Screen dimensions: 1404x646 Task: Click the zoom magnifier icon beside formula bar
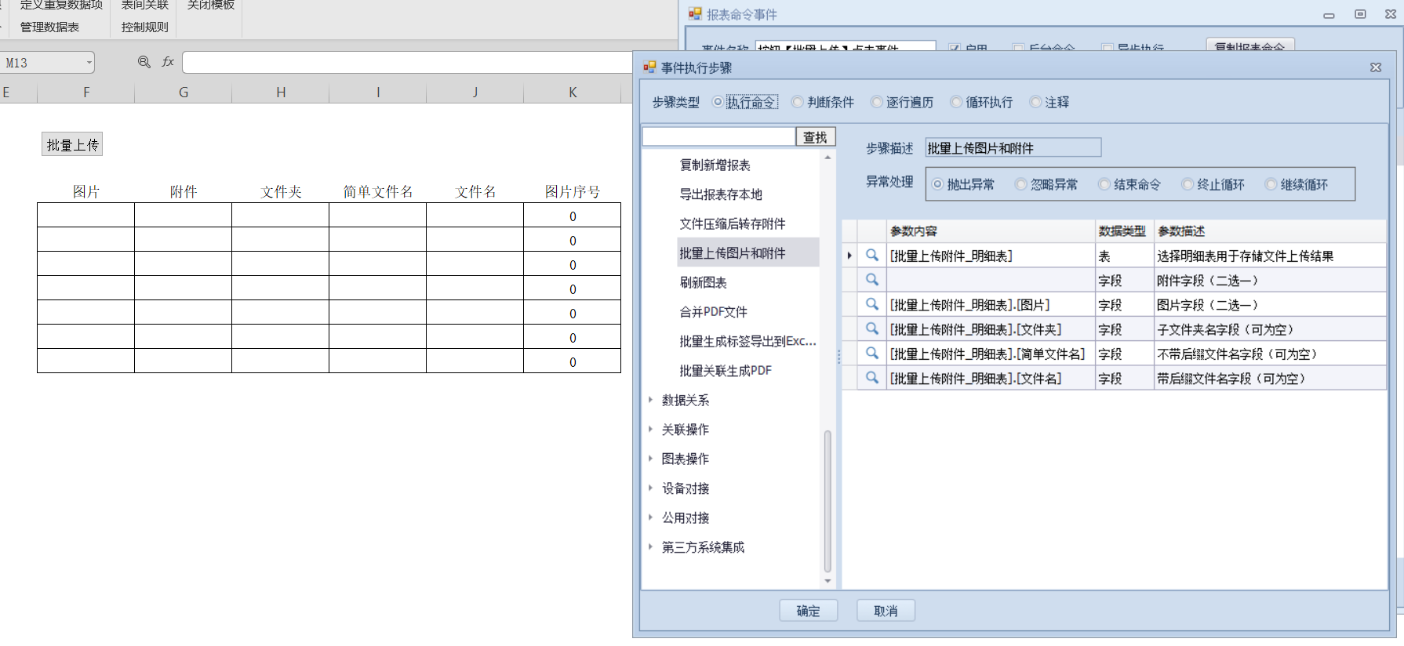click(x=144, y=62)
